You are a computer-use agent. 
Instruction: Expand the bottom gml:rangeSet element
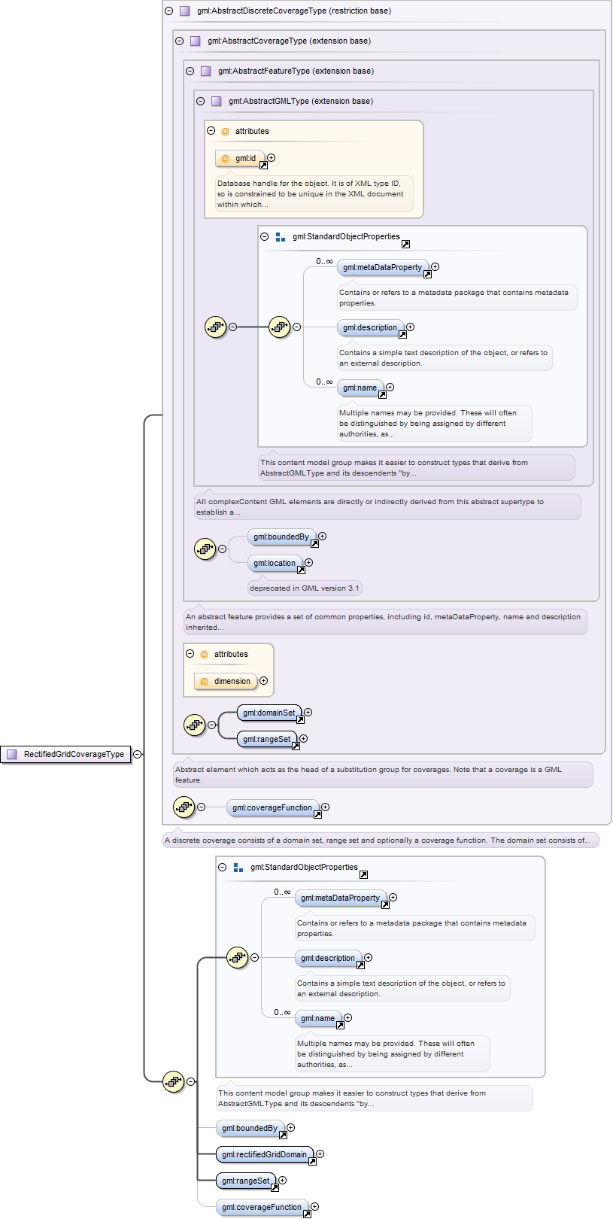[x=283, y=1180]
